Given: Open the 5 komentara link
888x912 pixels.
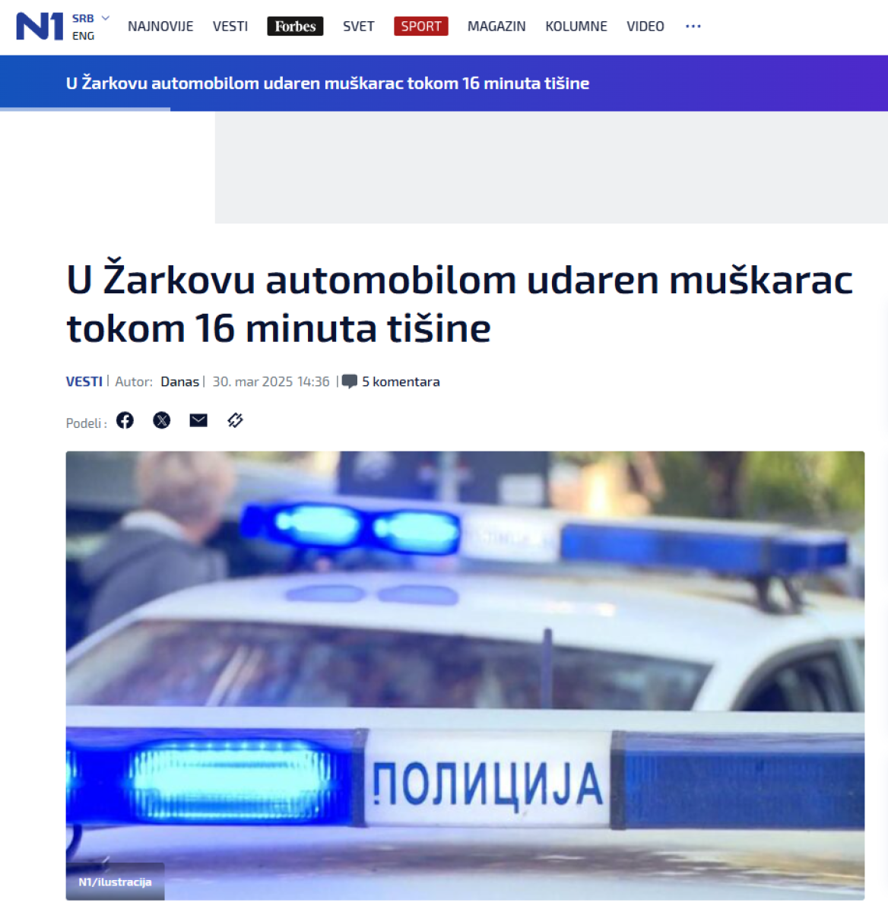Looking at the screenshot, I should tap(401, 382).
